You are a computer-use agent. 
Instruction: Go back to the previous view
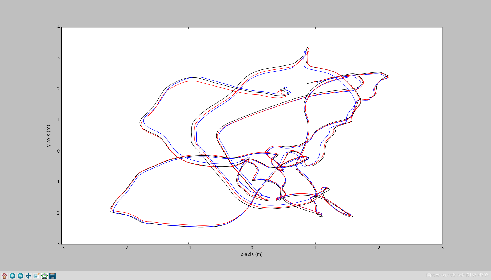click(x=13, y=276)
